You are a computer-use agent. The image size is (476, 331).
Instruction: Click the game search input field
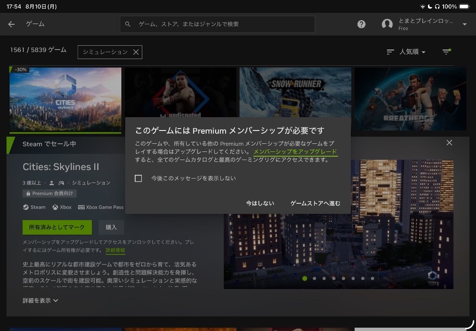click(x=218, y=24)
